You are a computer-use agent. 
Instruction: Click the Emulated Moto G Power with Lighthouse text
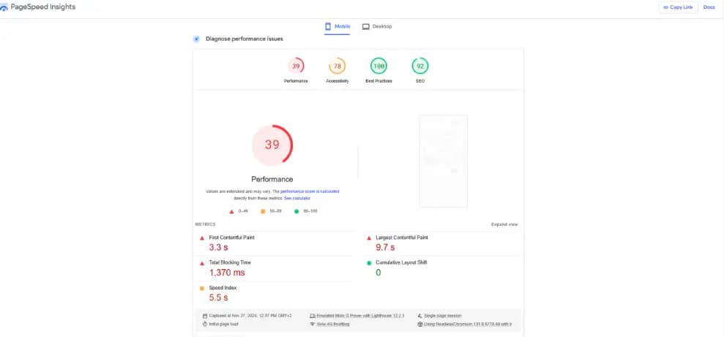click(x=360, y=316)
